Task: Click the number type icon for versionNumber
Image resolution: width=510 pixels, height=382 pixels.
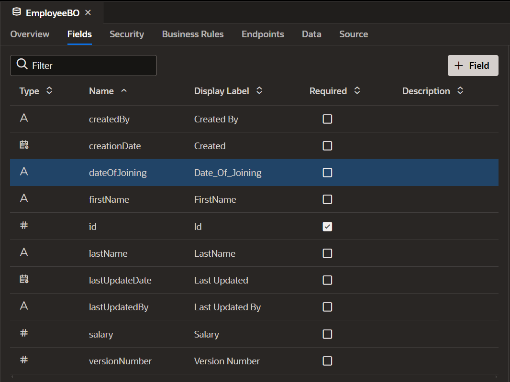Action: coord(24,360)
